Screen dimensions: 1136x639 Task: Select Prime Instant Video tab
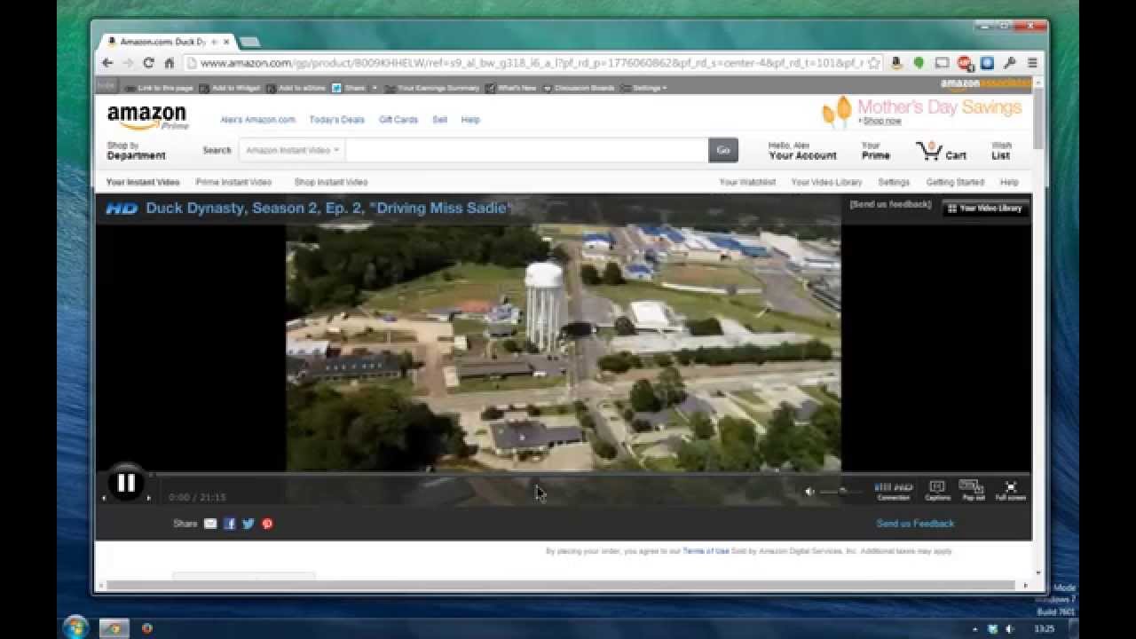coord(233,182)
